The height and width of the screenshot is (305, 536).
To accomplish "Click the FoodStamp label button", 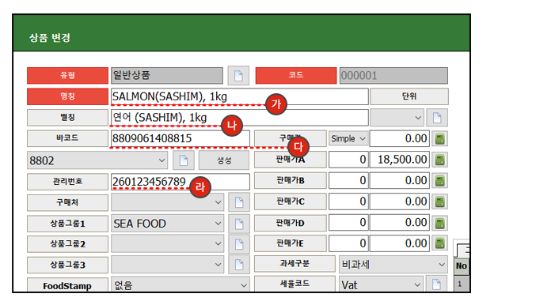I will (x=67, y=285).
